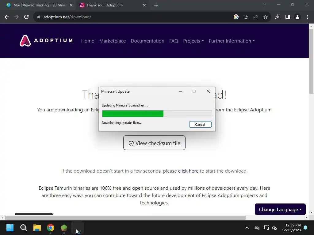Open Chrome downloads icon

click(278, 17)
